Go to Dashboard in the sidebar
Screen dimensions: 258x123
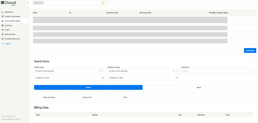(x=9, y=12)
